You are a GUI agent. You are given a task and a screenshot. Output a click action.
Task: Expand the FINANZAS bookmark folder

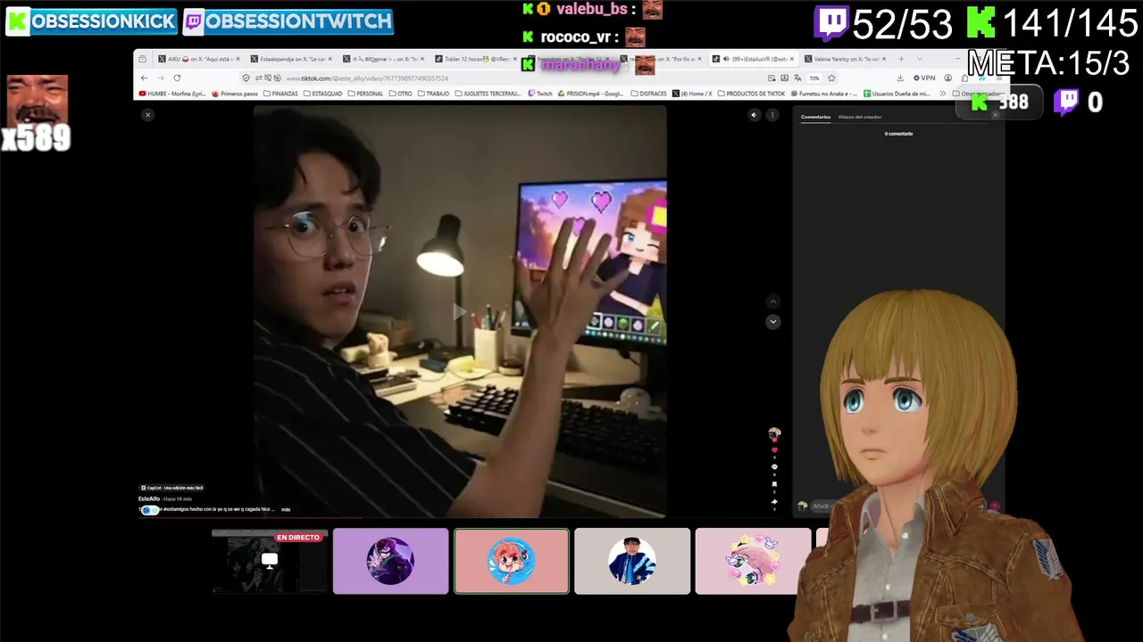coord(281,94)
